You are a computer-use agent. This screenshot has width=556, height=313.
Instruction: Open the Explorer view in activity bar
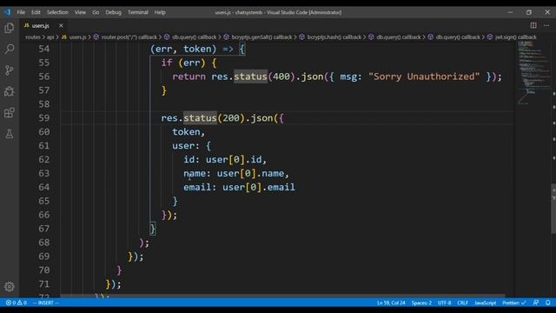point(10,28)
